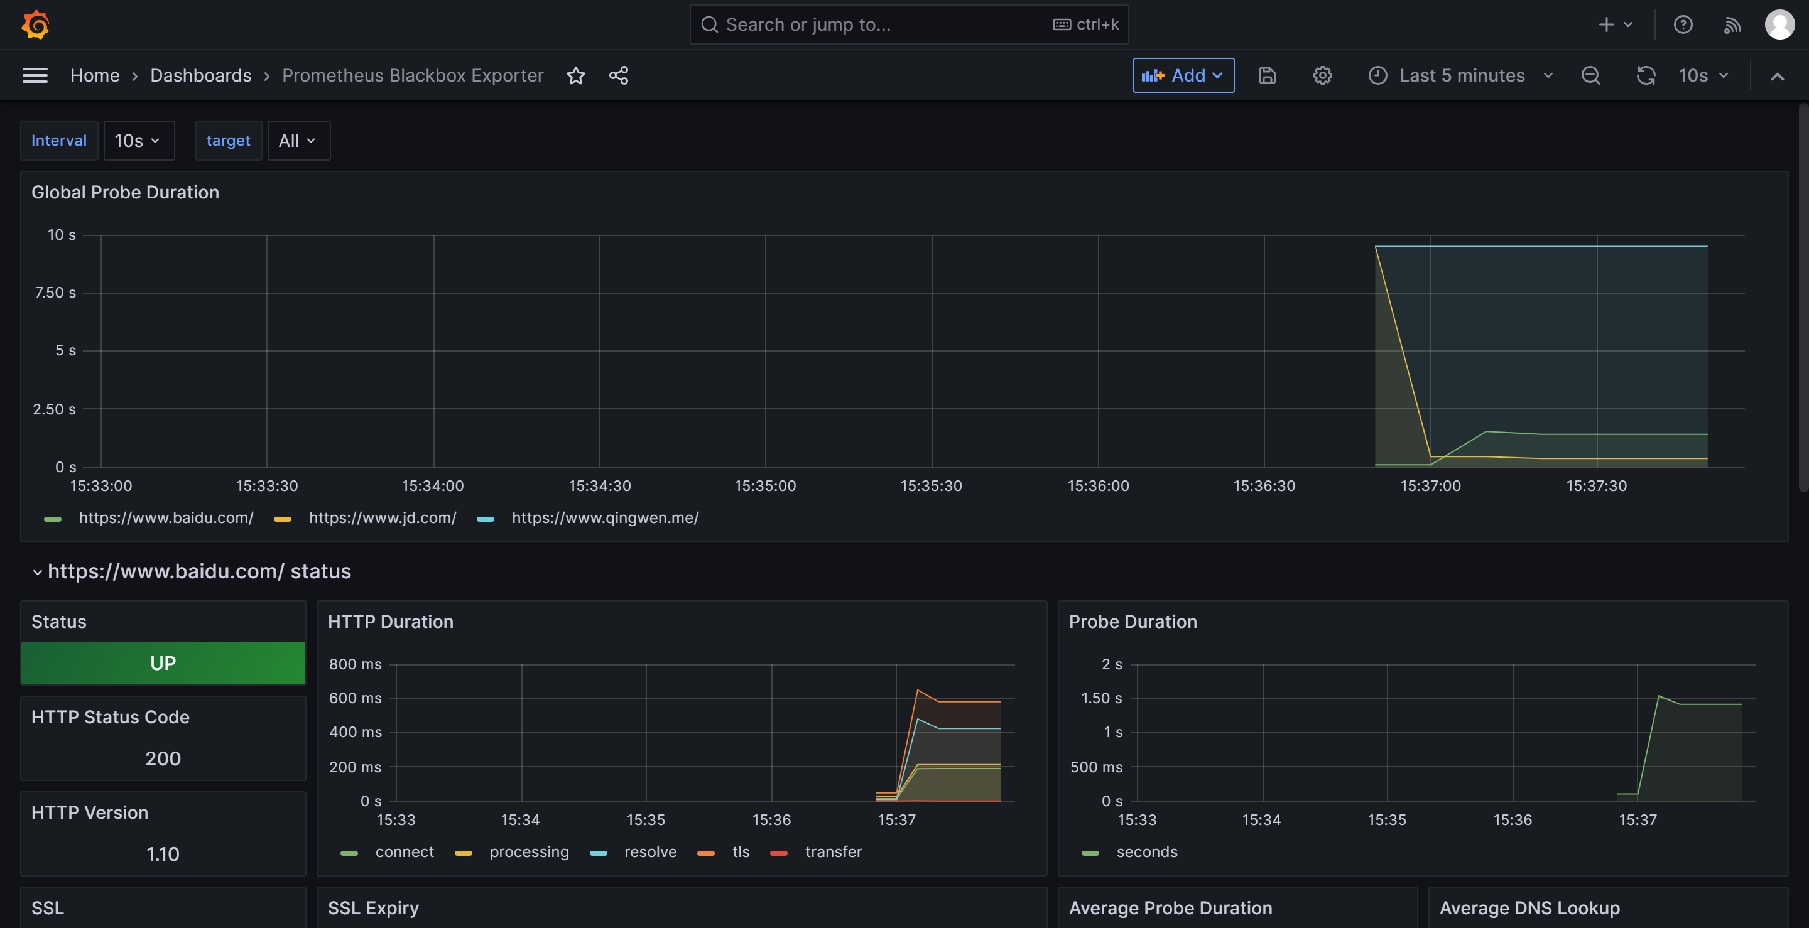
Task: Refresh the dashboard now
Action: (1646, 75)
